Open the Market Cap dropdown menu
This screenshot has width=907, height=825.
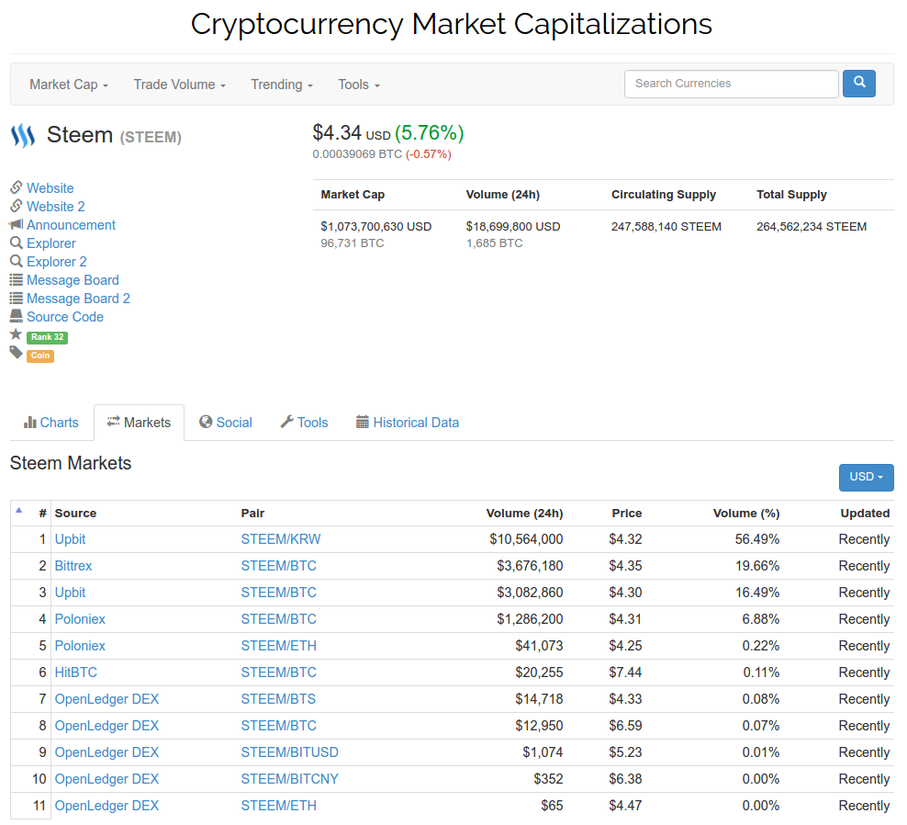[69, 85]
